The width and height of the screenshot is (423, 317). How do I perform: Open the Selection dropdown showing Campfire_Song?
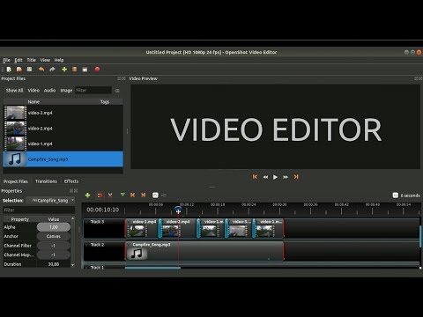50,200
